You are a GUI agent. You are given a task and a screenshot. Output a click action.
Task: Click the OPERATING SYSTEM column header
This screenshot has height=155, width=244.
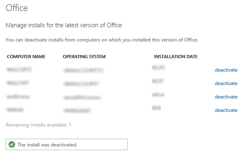tap(84, 57)
